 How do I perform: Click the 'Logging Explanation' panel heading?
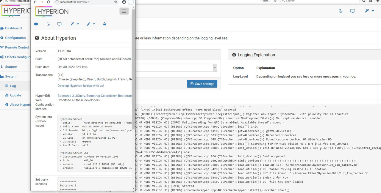(256, 55)
